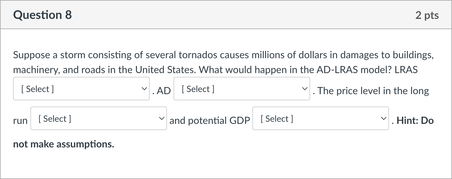This screenshot has width=452, height=179.
Task: Click inside the question header bar
Action: point(226,15)
